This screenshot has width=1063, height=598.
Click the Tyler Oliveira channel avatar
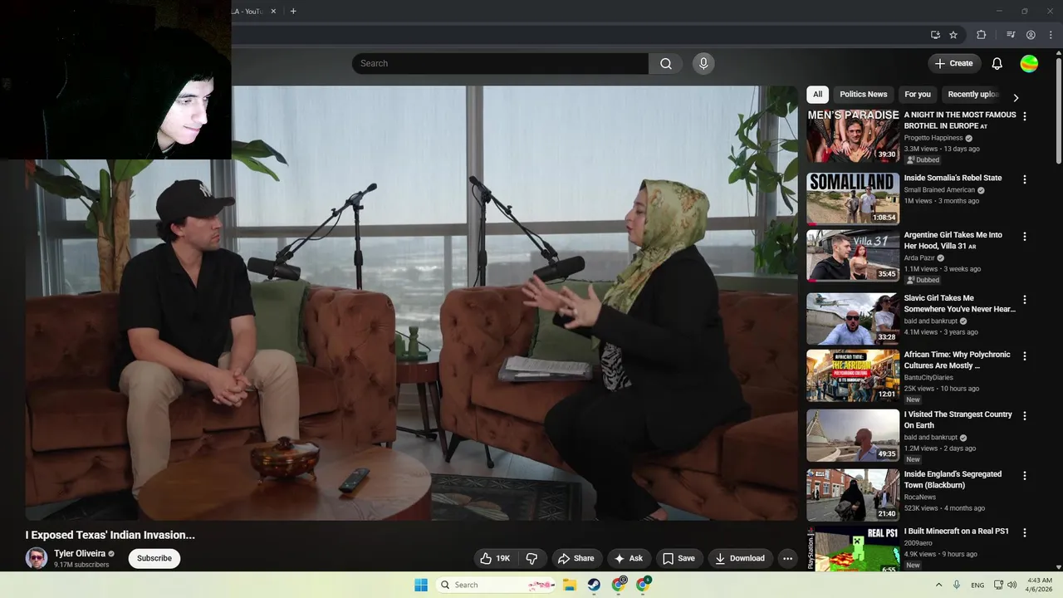pos(37,558)
